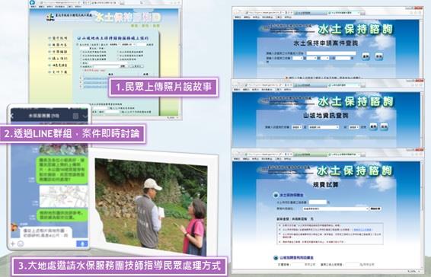Click the 水土保持諮詢 banner in the 規費試算 window
Screen dimensions: 431x277
[x=354, y=171]
